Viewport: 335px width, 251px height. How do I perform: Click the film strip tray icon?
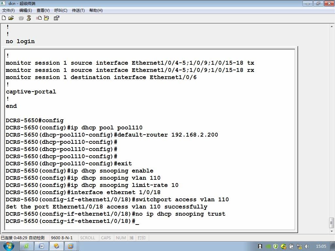[260, 246]
